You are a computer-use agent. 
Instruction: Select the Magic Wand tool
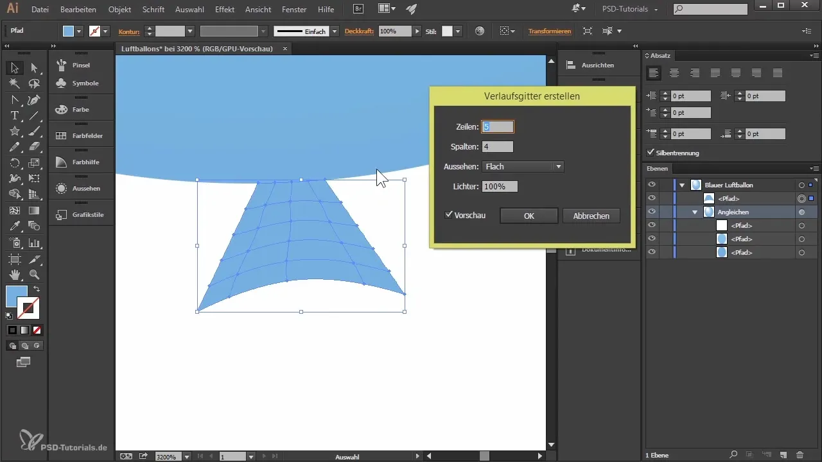pos(14,83)
